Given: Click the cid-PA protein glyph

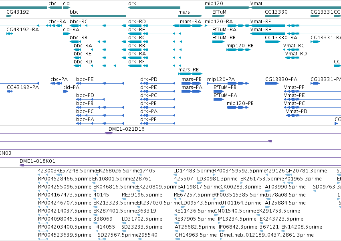Looking at the screenshot, I should pos(66,91).
